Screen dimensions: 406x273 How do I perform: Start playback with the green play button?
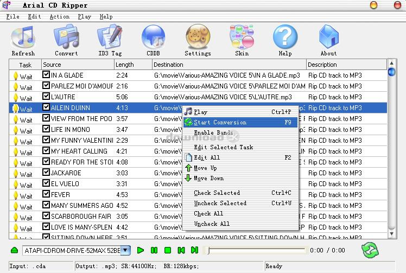141,250
